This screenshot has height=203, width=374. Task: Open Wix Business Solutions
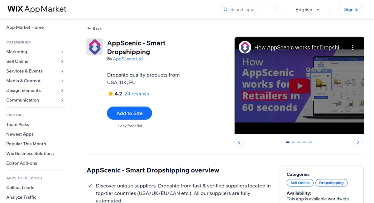(30, 154)
